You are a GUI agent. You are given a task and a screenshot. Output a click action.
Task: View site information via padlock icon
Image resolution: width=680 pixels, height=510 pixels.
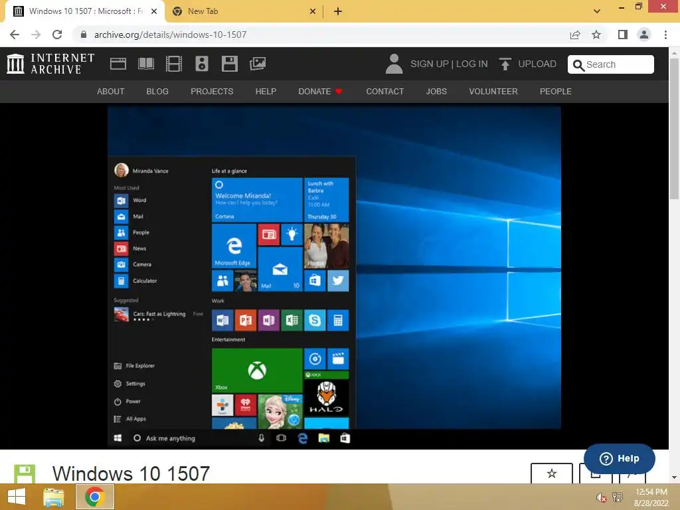point(84,35)
